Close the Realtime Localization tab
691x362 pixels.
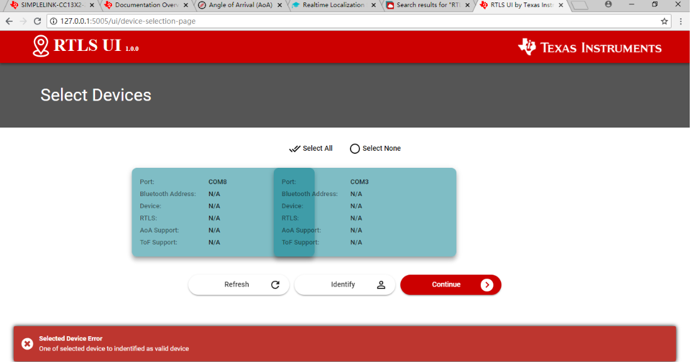click(x=374, y=5)
